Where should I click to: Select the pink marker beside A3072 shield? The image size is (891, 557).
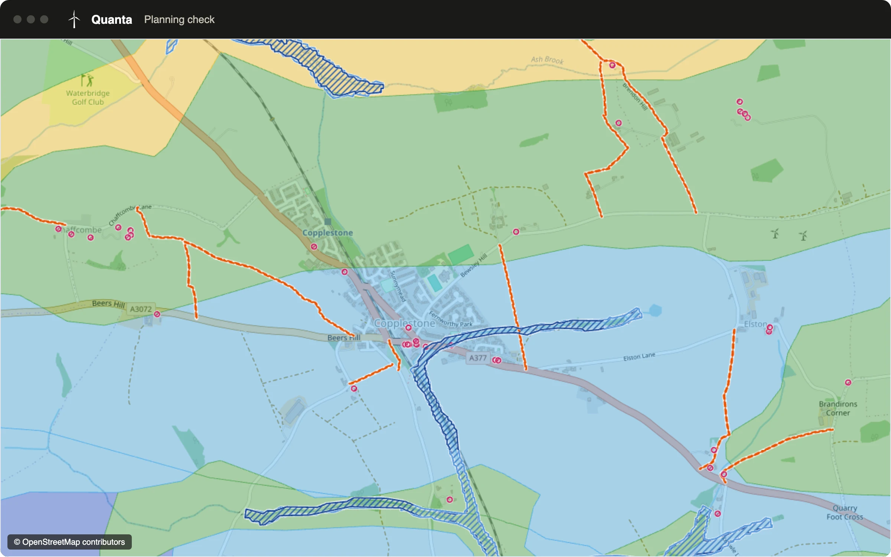157,314
